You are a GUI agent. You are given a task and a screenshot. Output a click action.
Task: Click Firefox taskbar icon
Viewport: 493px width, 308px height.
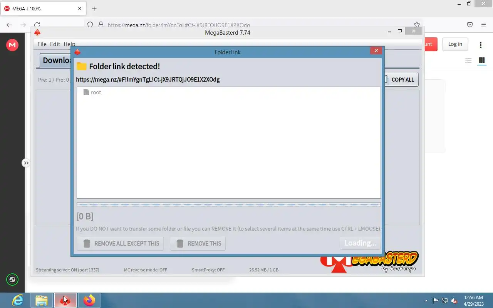pos(89,300)
